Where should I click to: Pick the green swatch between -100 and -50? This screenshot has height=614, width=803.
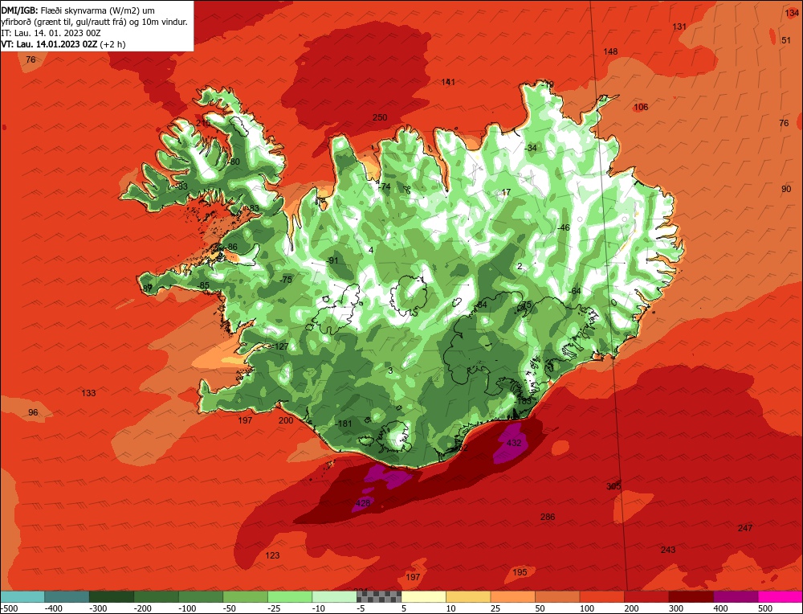coord(201,596)
